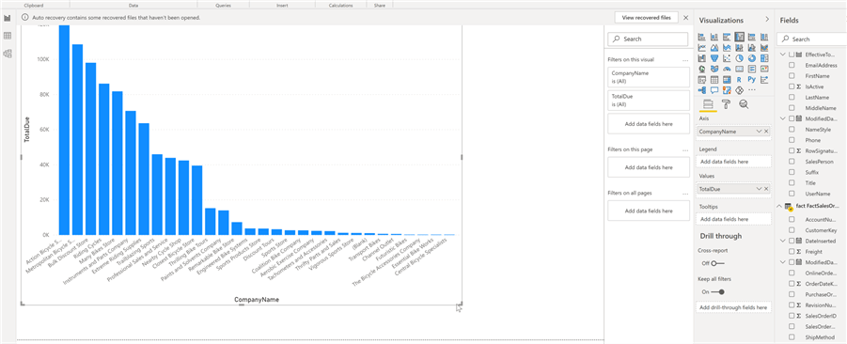Insert a pie chart visual
The height and width of the screenshot is (344, 847).
pos(739,57)
